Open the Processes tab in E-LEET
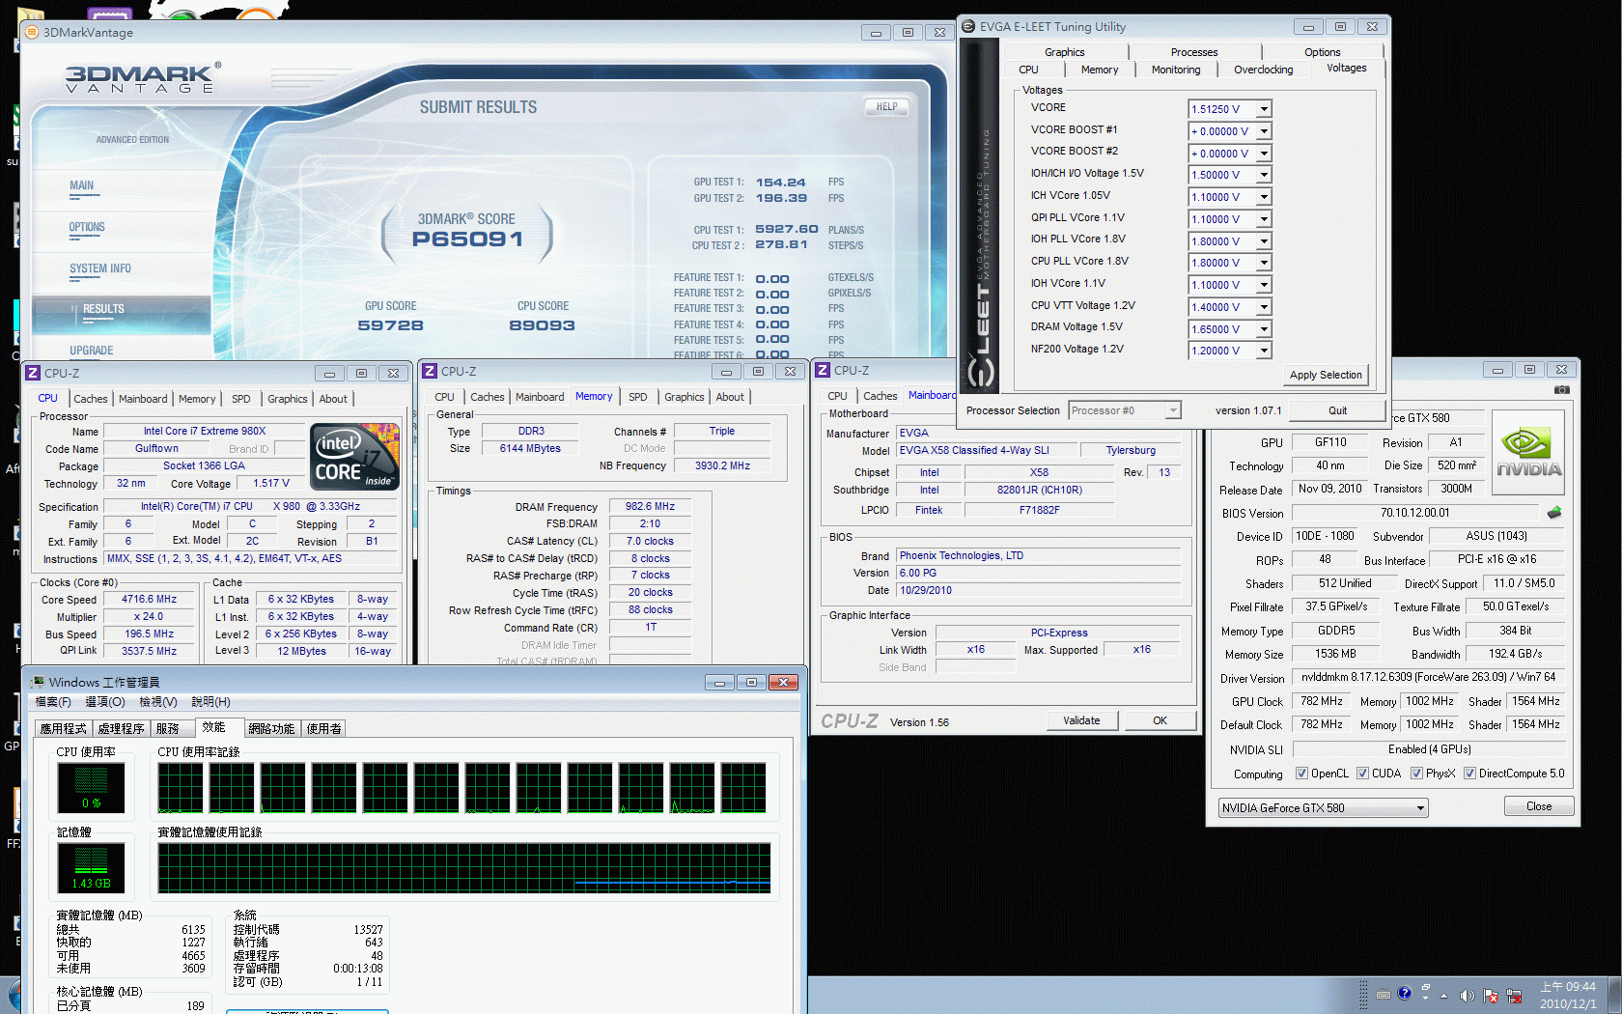This screenshot has width=1622, height=1014. point(1194,52)
